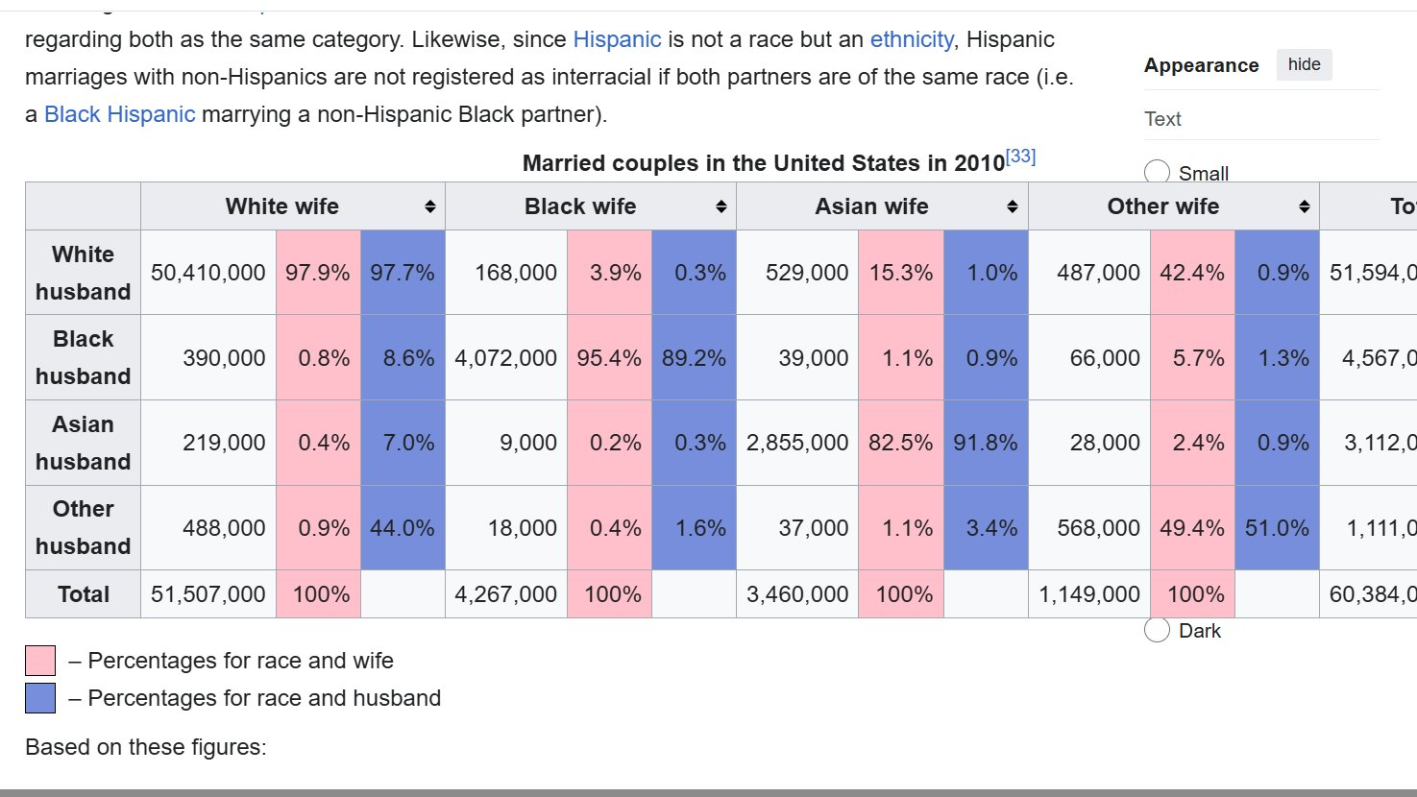Sort table by Other wife column arrows
Screen dimensions: 1417x797
click(x=1304, y=206)
